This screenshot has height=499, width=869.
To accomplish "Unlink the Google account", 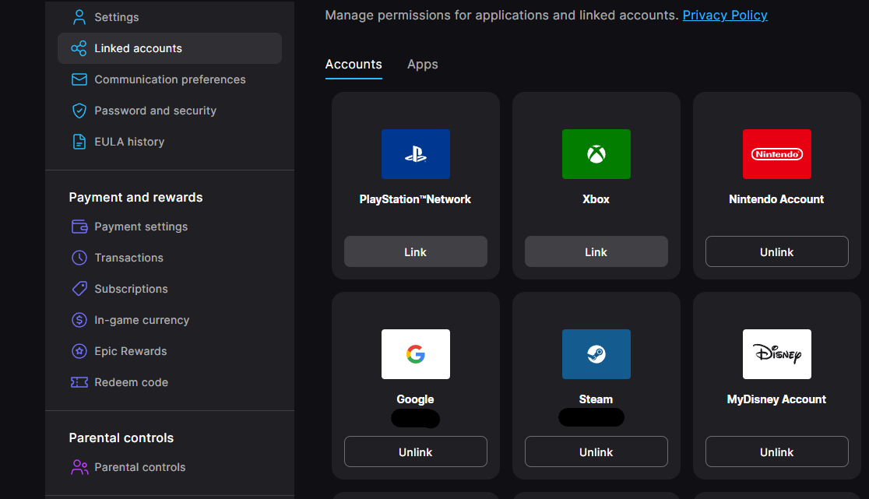I will [x=416, y=452].
